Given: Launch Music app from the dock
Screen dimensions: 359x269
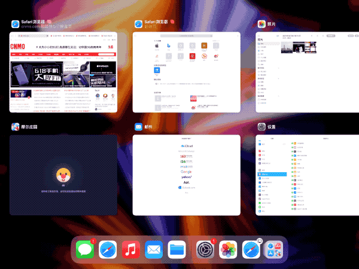Looking at the screenshot, I should (x=131, y=250).
